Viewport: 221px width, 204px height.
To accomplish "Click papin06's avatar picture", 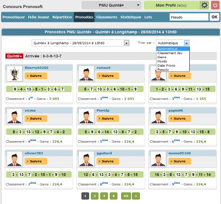I will (x=158, y=116).
